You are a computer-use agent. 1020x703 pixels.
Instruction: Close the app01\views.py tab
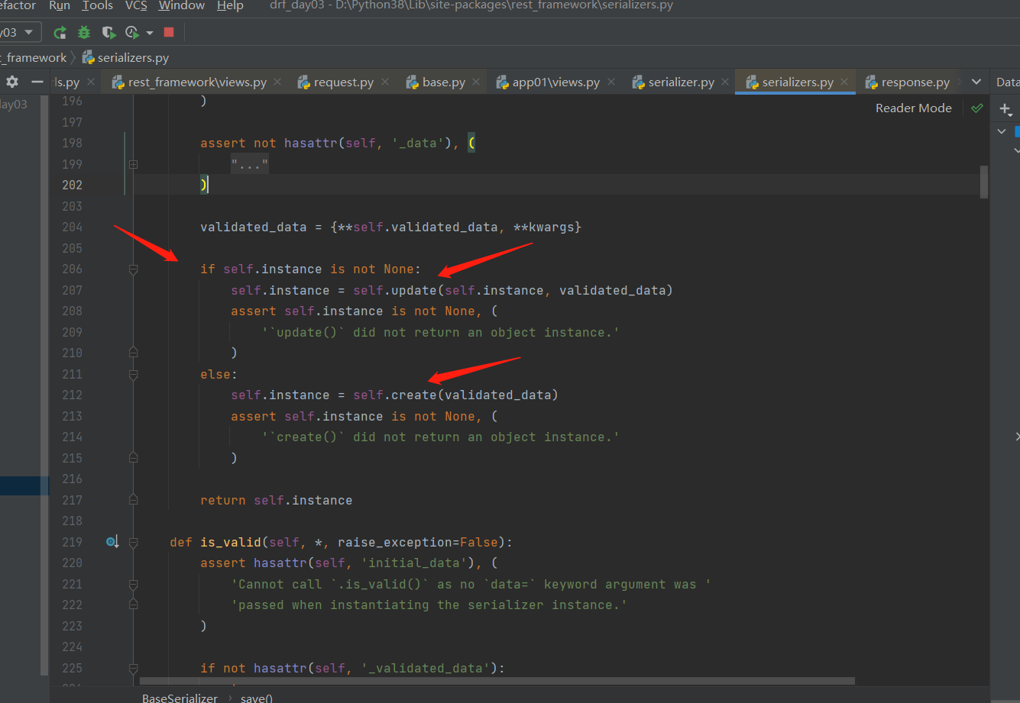[610, 82]
